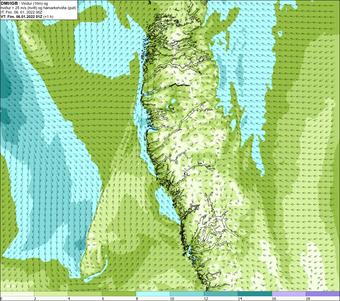
Task: Click the '4' scale label
Action: click(x=69, y=299)
